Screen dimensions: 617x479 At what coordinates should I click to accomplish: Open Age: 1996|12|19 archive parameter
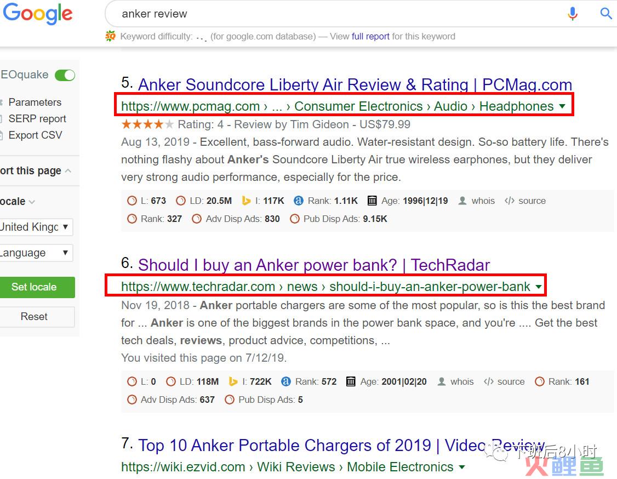point(408,201)
